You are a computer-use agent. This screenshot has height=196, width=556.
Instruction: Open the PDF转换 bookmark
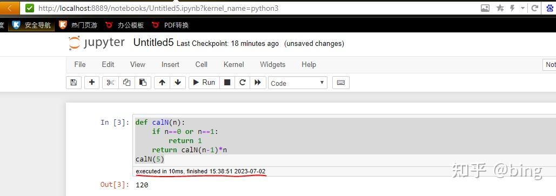170,25
